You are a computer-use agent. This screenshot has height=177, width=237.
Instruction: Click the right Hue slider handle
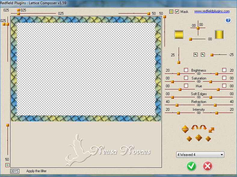(218, 90)
